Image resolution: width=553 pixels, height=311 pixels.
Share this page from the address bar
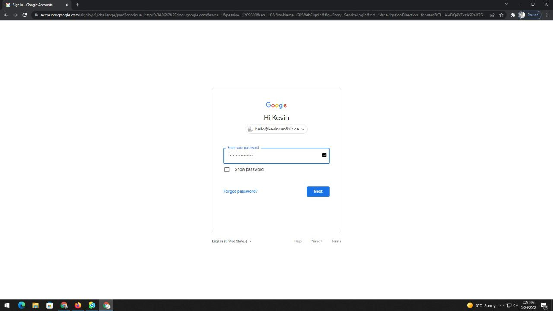[492, 15]
